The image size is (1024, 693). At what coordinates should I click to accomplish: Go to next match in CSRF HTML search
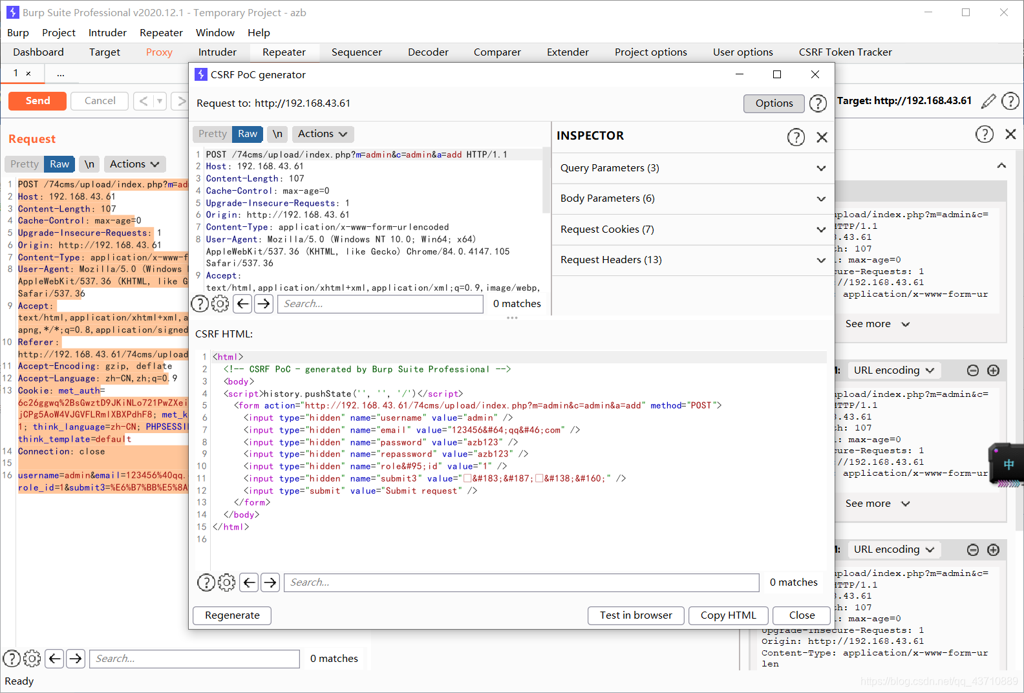[x=270, y=582]
